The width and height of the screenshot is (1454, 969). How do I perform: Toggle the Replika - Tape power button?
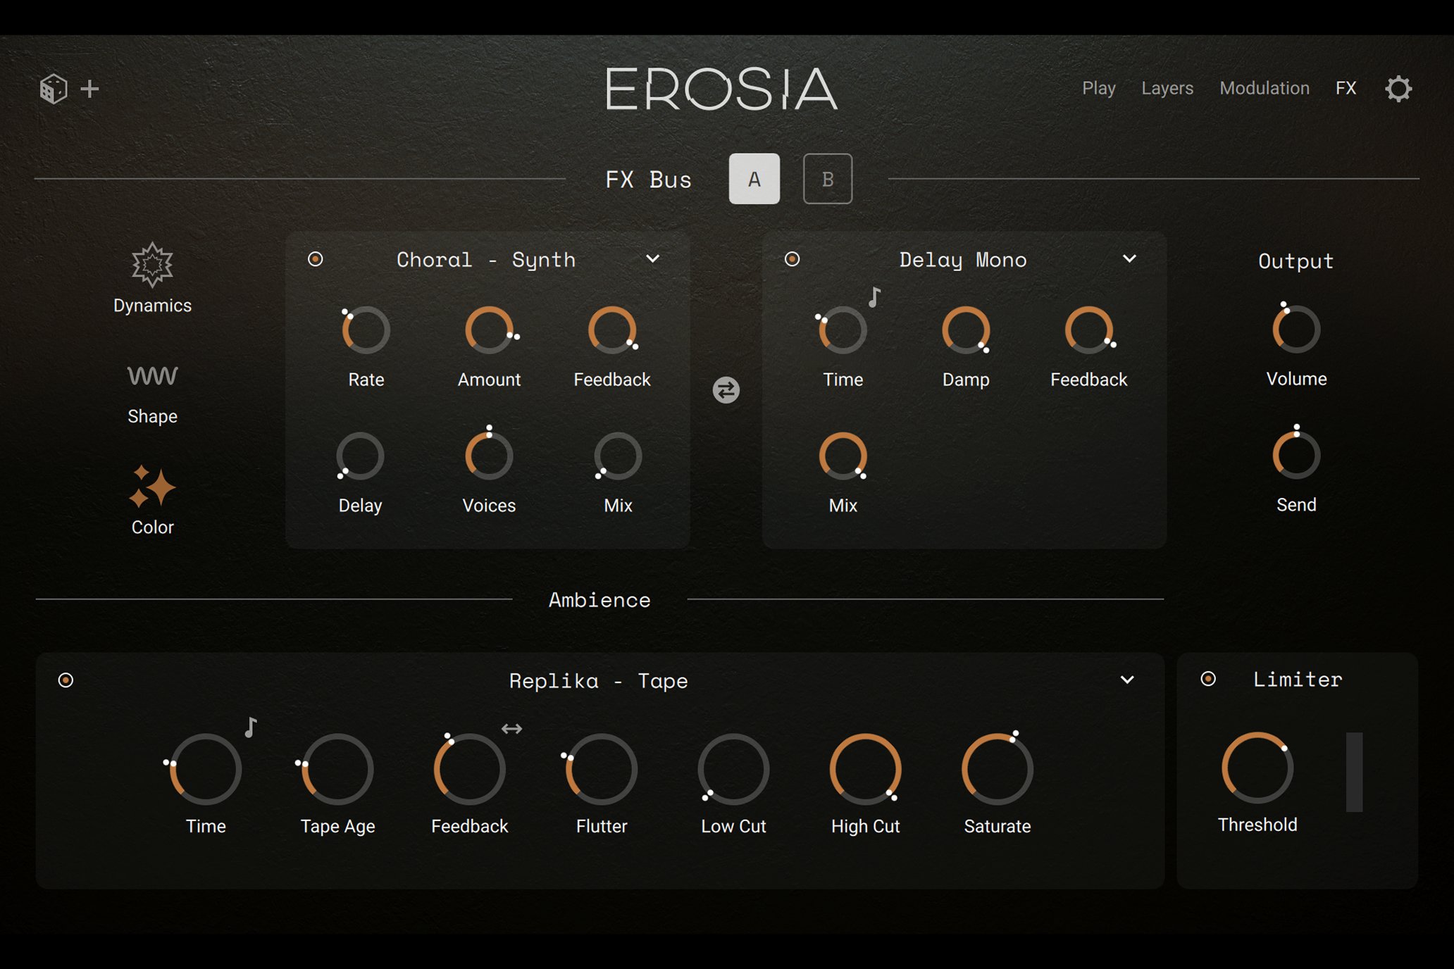pyautogui.click(x=66, y=680)
